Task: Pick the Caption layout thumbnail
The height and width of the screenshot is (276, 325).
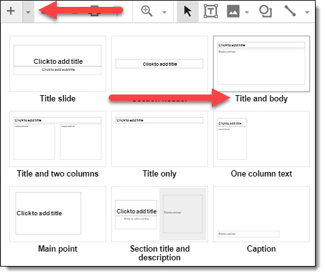Action: click(261, 214)
